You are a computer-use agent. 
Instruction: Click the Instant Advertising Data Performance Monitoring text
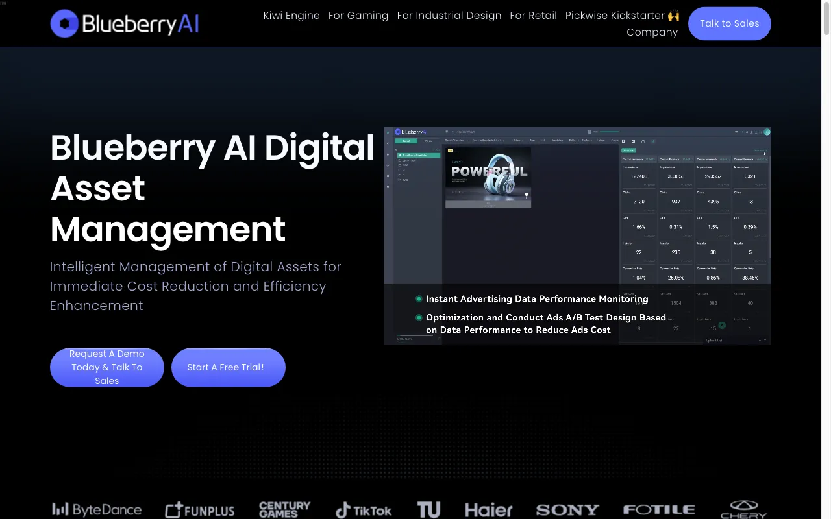pyautogui.click(x=537, y=299)
